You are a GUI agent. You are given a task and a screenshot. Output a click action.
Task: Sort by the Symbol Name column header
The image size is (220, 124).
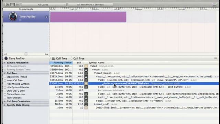click(96, 63)
